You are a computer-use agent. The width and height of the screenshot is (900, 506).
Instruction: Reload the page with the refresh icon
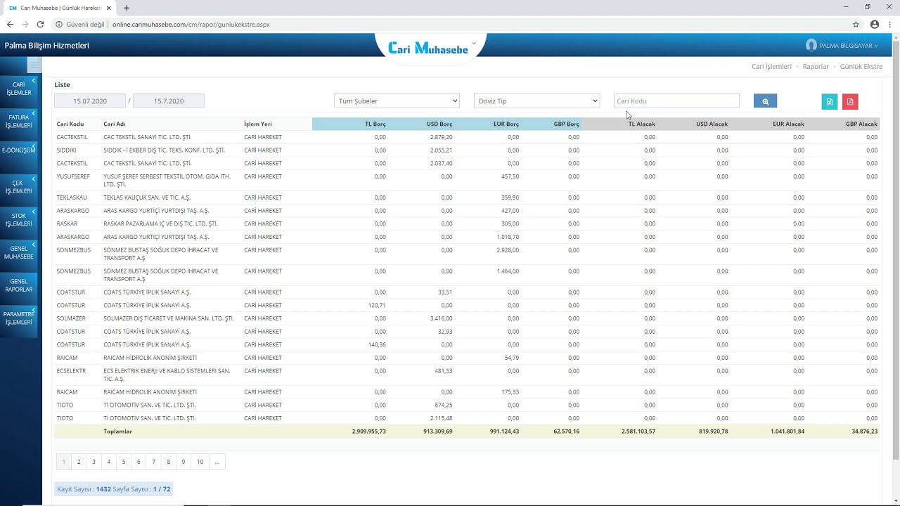click(40, 24)
